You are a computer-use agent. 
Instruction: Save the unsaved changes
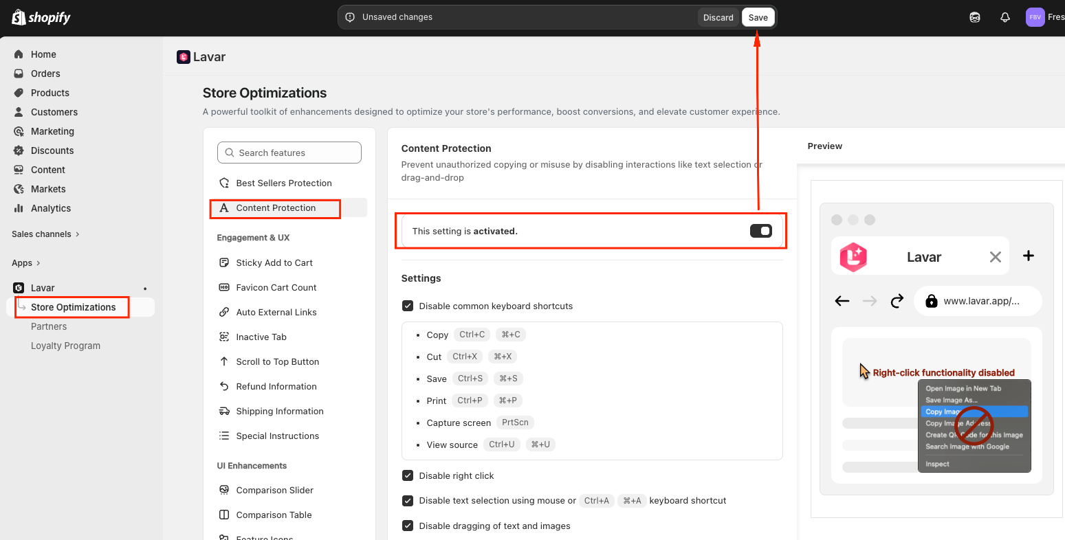click(758, 17)
